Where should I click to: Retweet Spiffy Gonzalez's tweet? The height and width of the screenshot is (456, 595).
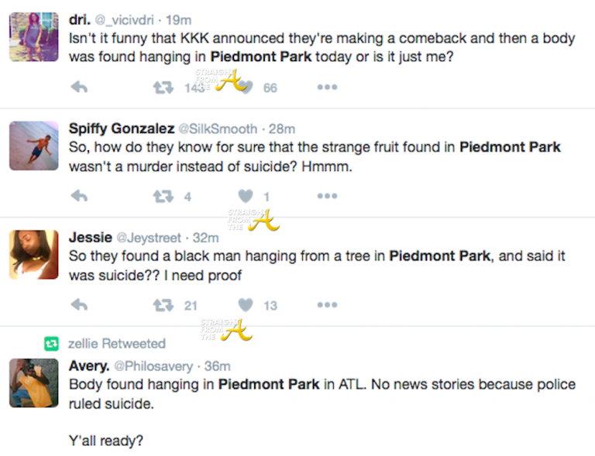click(163, 197)
